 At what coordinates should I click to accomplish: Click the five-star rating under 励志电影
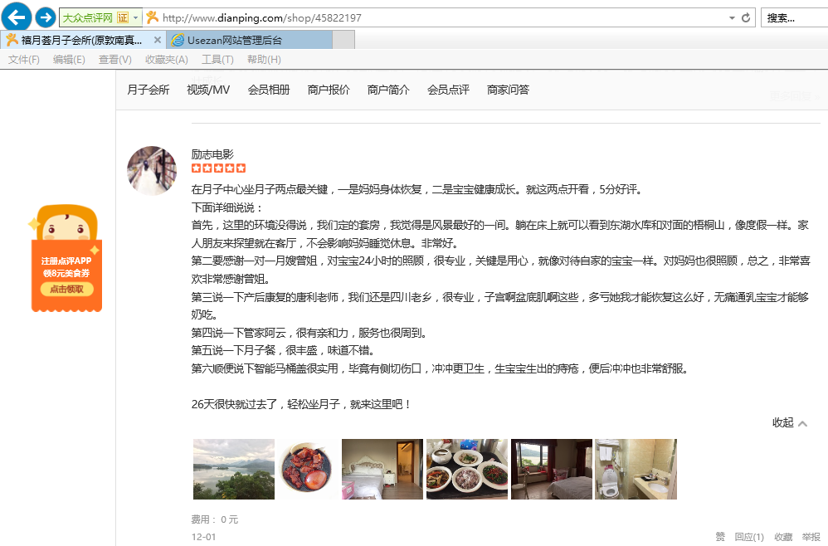coord(218,168)
